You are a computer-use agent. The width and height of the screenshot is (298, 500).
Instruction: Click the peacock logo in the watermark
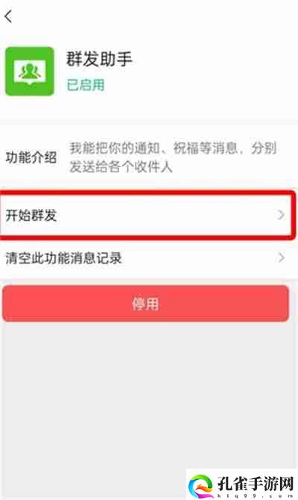click(200, 486)
